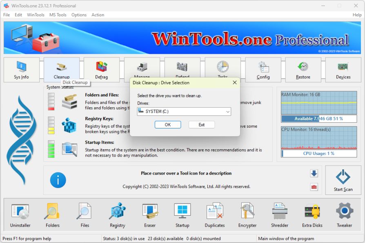Click 'Status: 3 disk(s) in use' text

124,239
